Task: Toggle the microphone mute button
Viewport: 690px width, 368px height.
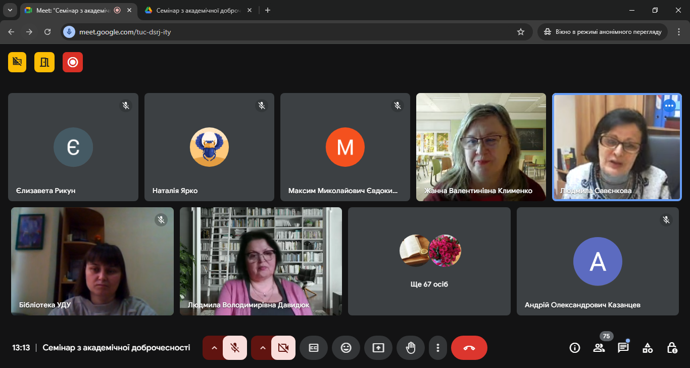Action: click(235, 348)
